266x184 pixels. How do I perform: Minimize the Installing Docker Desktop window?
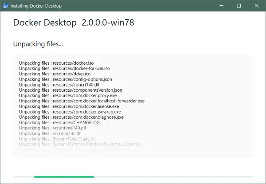click(x=221, y=6)
